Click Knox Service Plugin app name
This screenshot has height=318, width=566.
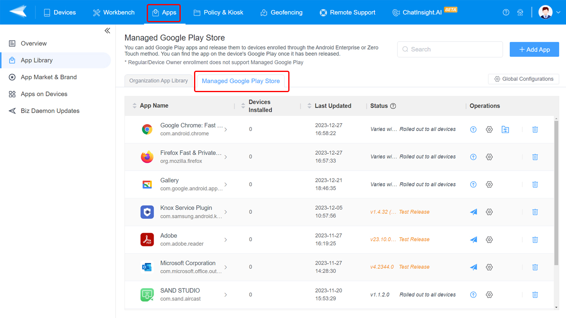tap(186, 208)
